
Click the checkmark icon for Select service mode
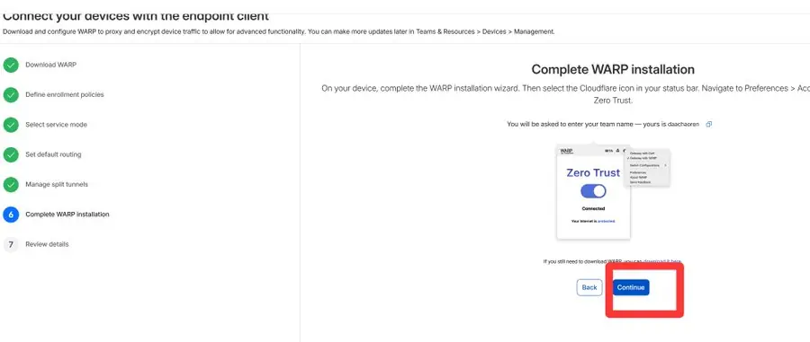click(x=11, y=125)
